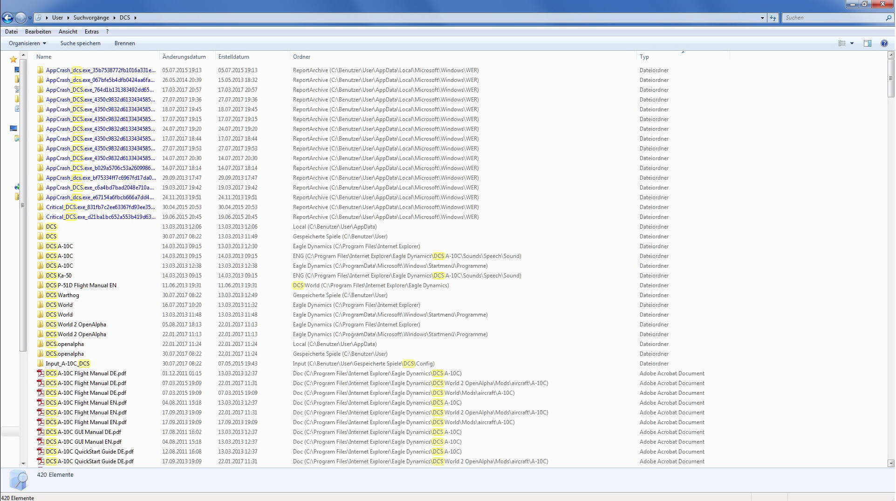Click PDF icon of DCS A-10C GUI Manual DE.pdf
The height and width of the screenshot is (501, 896).
tap(41, 432)
